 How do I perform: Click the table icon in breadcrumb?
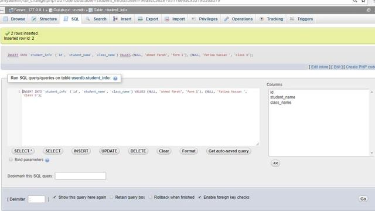tap(91, 10)
